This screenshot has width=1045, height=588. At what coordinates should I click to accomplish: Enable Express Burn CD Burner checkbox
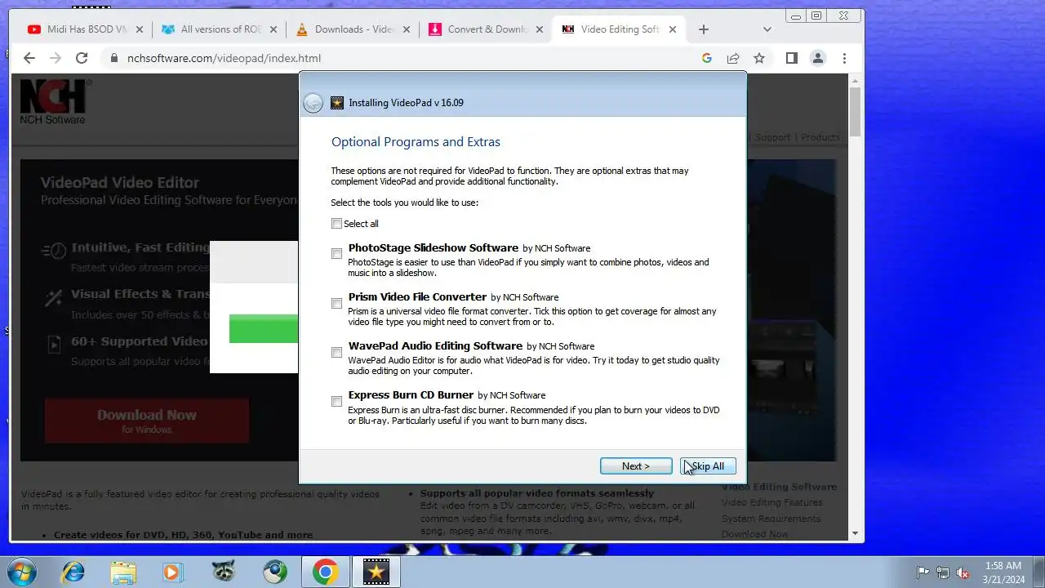pos(336,401)
